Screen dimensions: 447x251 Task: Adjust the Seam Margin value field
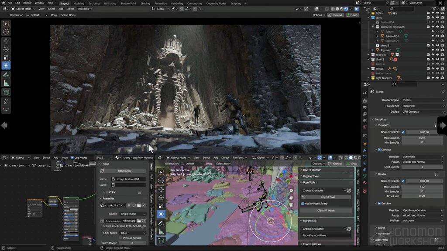point(132,243)
